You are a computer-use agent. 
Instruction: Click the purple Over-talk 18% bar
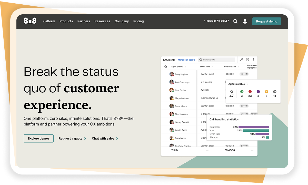click(262, 134)
